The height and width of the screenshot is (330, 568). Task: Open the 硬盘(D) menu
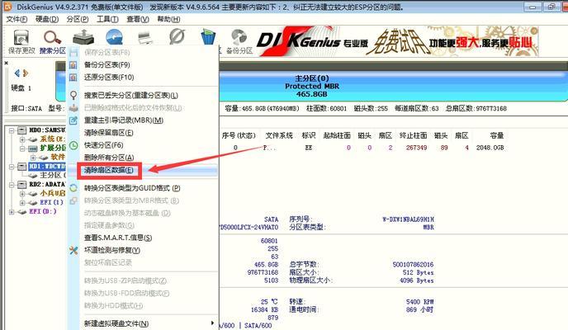(47, 19)
